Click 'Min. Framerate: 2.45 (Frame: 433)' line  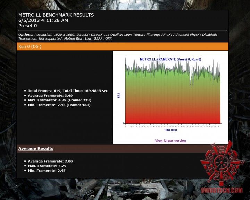(x=59, y=105)
